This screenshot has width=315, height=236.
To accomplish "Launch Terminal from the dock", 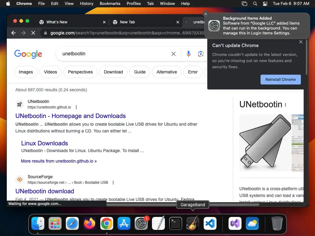I will [x=176, y=223].
